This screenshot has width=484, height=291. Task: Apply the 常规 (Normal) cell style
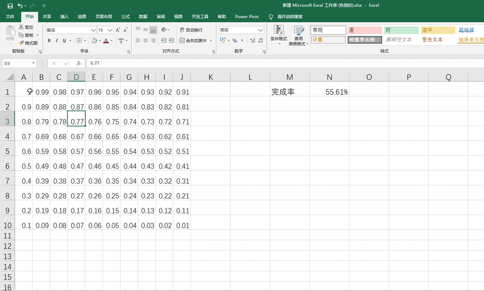(x=328, y=30)
